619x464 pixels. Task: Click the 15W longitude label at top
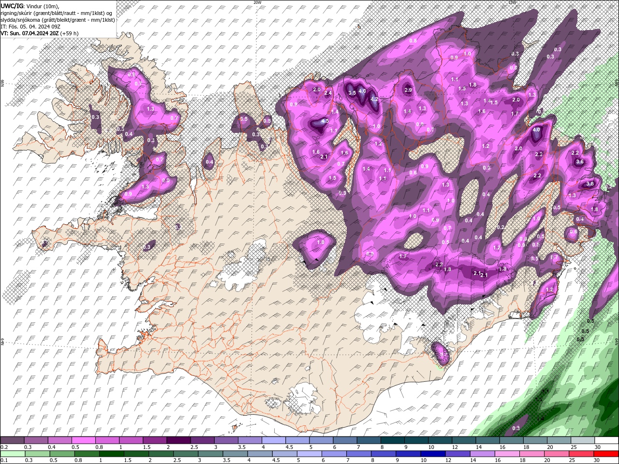coord(512,2)
